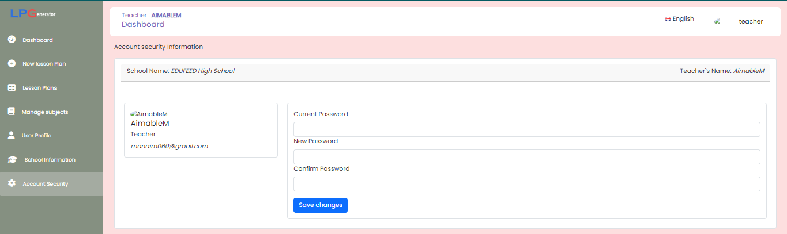Click the School Information graduation cap icon
This screenshot has width=787, height=234.
point(12,159)
